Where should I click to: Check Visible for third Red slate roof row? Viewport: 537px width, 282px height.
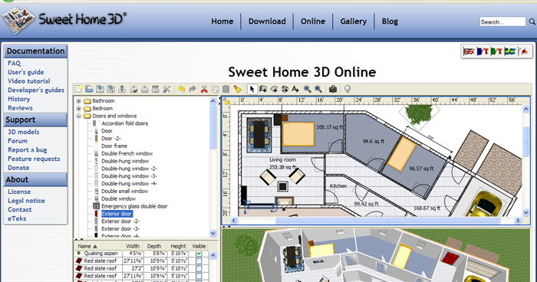(x=199, y=276)
